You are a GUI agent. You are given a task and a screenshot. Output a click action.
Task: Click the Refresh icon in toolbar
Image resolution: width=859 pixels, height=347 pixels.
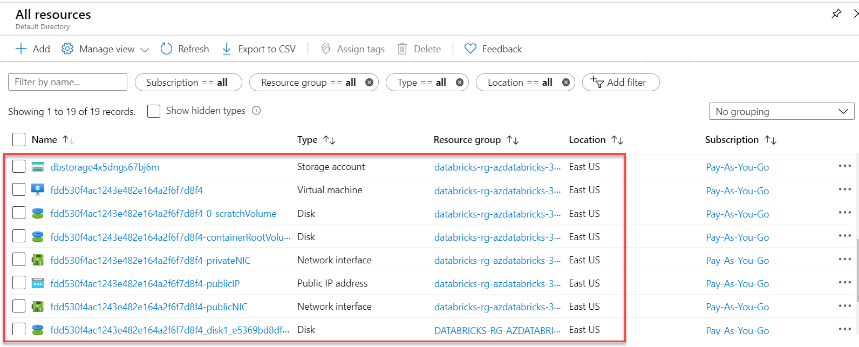point(166,49)
